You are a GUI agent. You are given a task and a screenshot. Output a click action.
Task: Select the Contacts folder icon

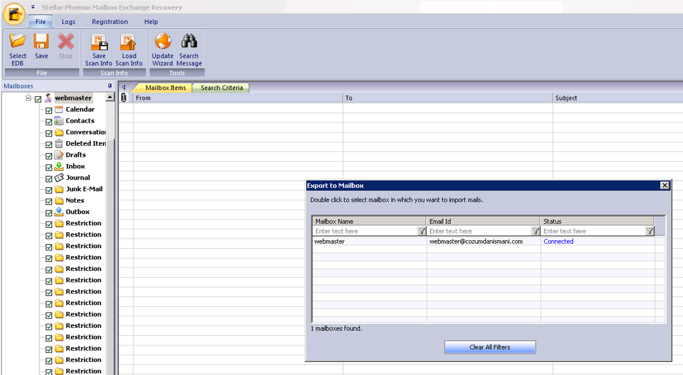pyautogui.click(x=59, y=121)
